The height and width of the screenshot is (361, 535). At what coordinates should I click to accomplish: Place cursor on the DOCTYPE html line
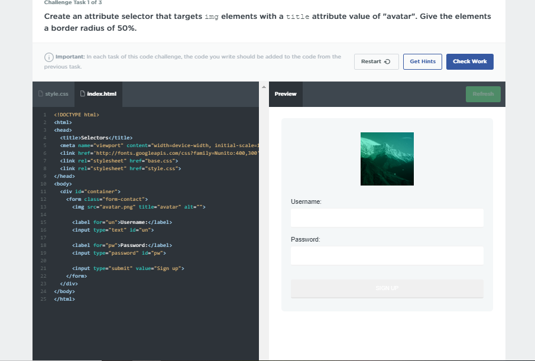(x=76, y=114)
